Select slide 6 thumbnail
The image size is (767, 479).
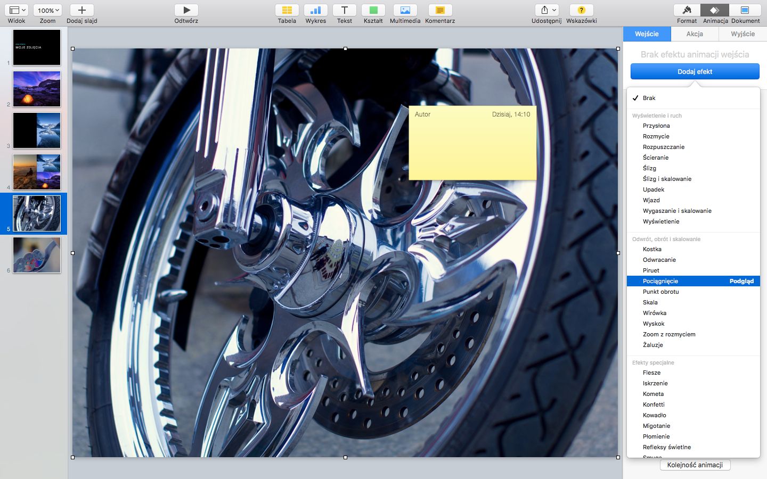[x=37, y=255]
